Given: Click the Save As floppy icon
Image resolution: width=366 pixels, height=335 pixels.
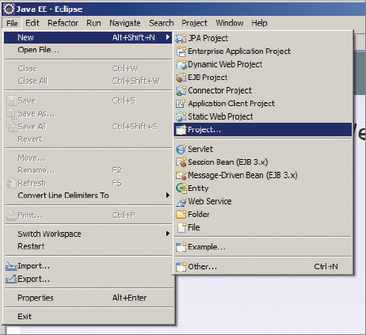Looking at the screenshot, I should point(11,114).
